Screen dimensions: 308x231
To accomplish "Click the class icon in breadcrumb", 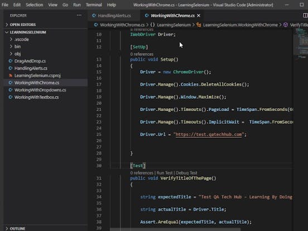I will [x=199, y=25].
